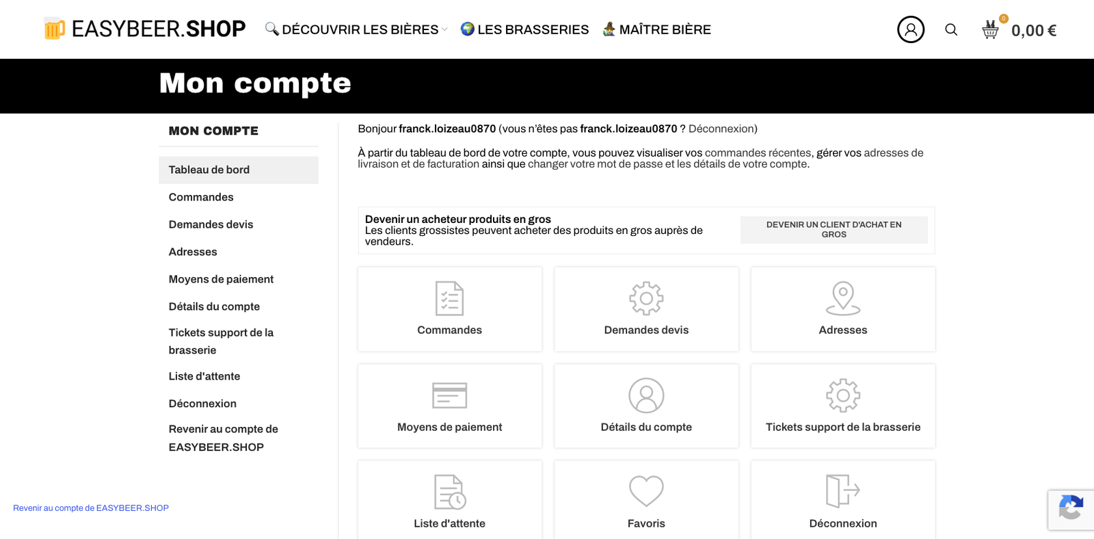Click the reCAPTCHA badge
Screen dimensions: 1094x539
coord(1070,510)
